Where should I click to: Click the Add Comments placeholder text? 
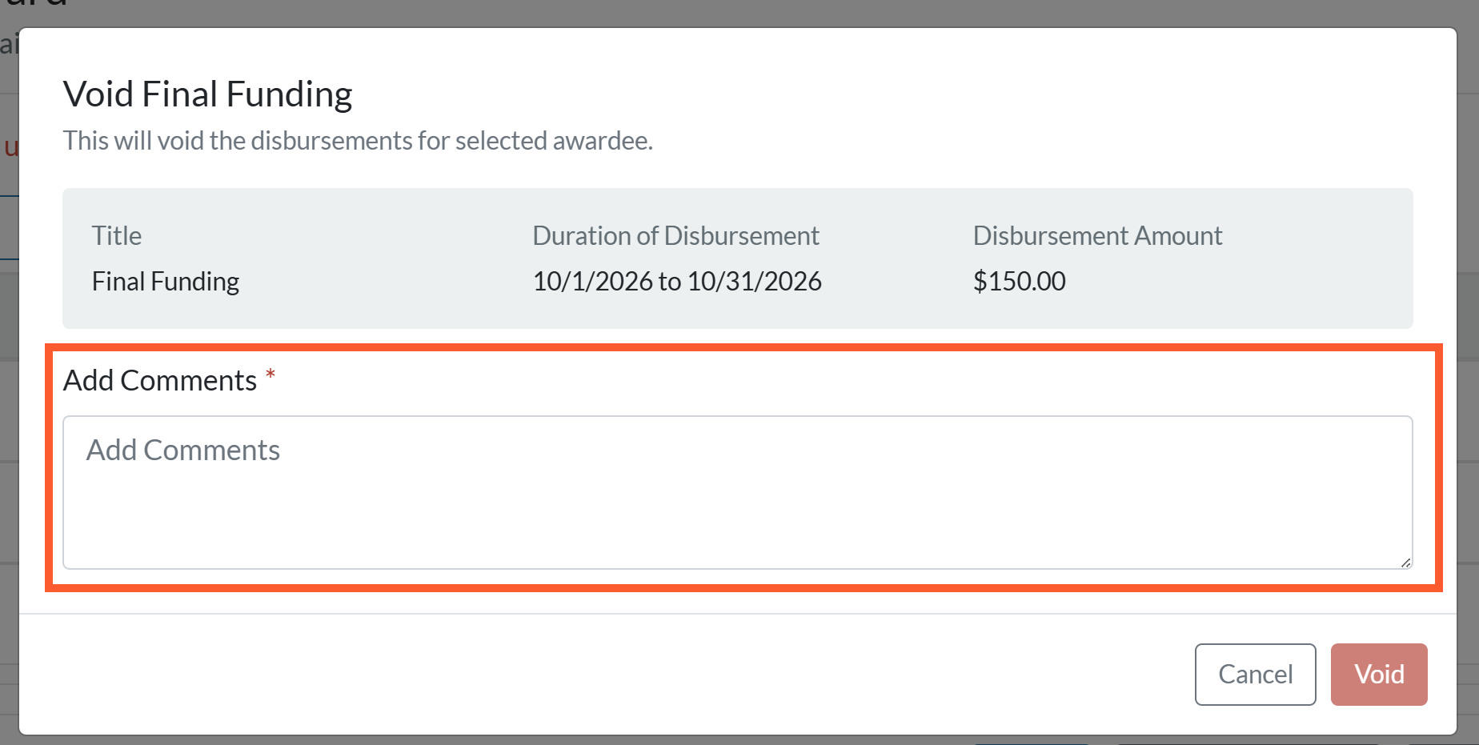point(183,450)
